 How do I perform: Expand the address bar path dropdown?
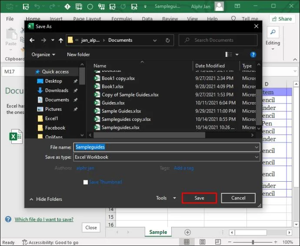point(155,40)
